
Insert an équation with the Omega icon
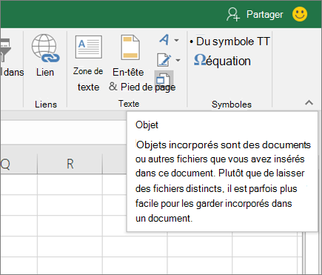click(x=222, y=61)
